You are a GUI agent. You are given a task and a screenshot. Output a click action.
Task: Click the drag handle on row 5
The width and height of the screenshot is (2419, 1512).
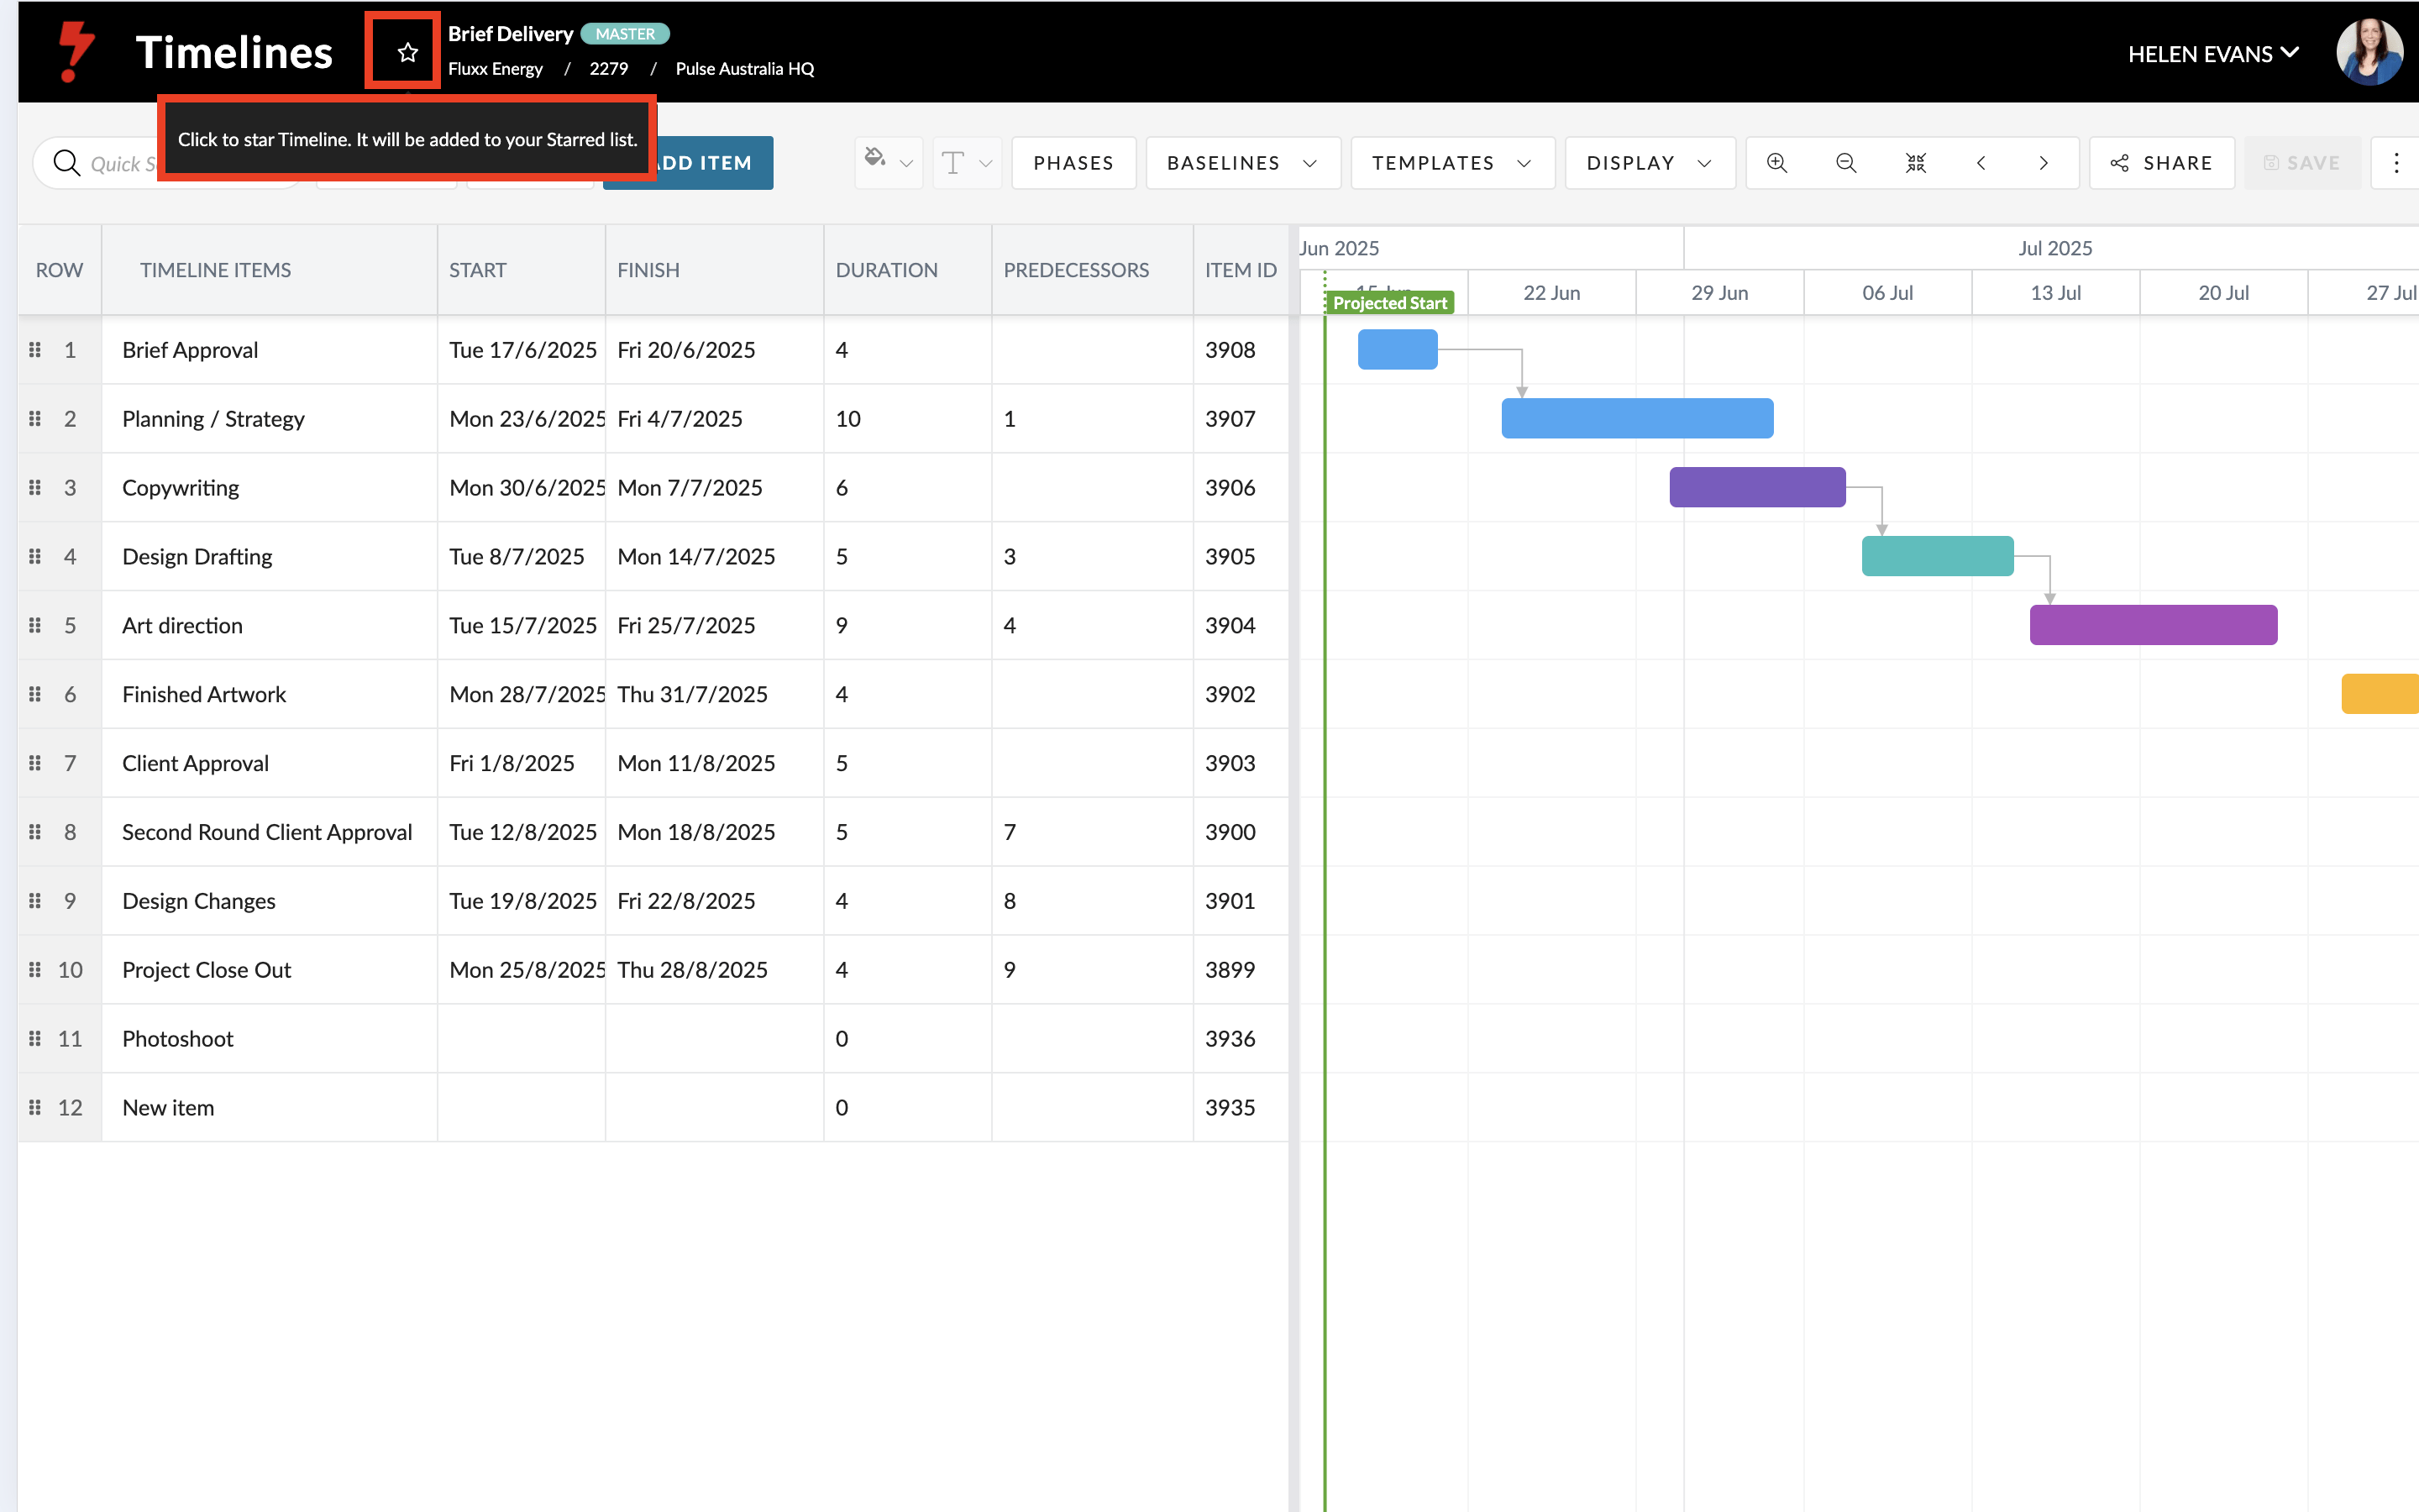click(x=35, y=625)
